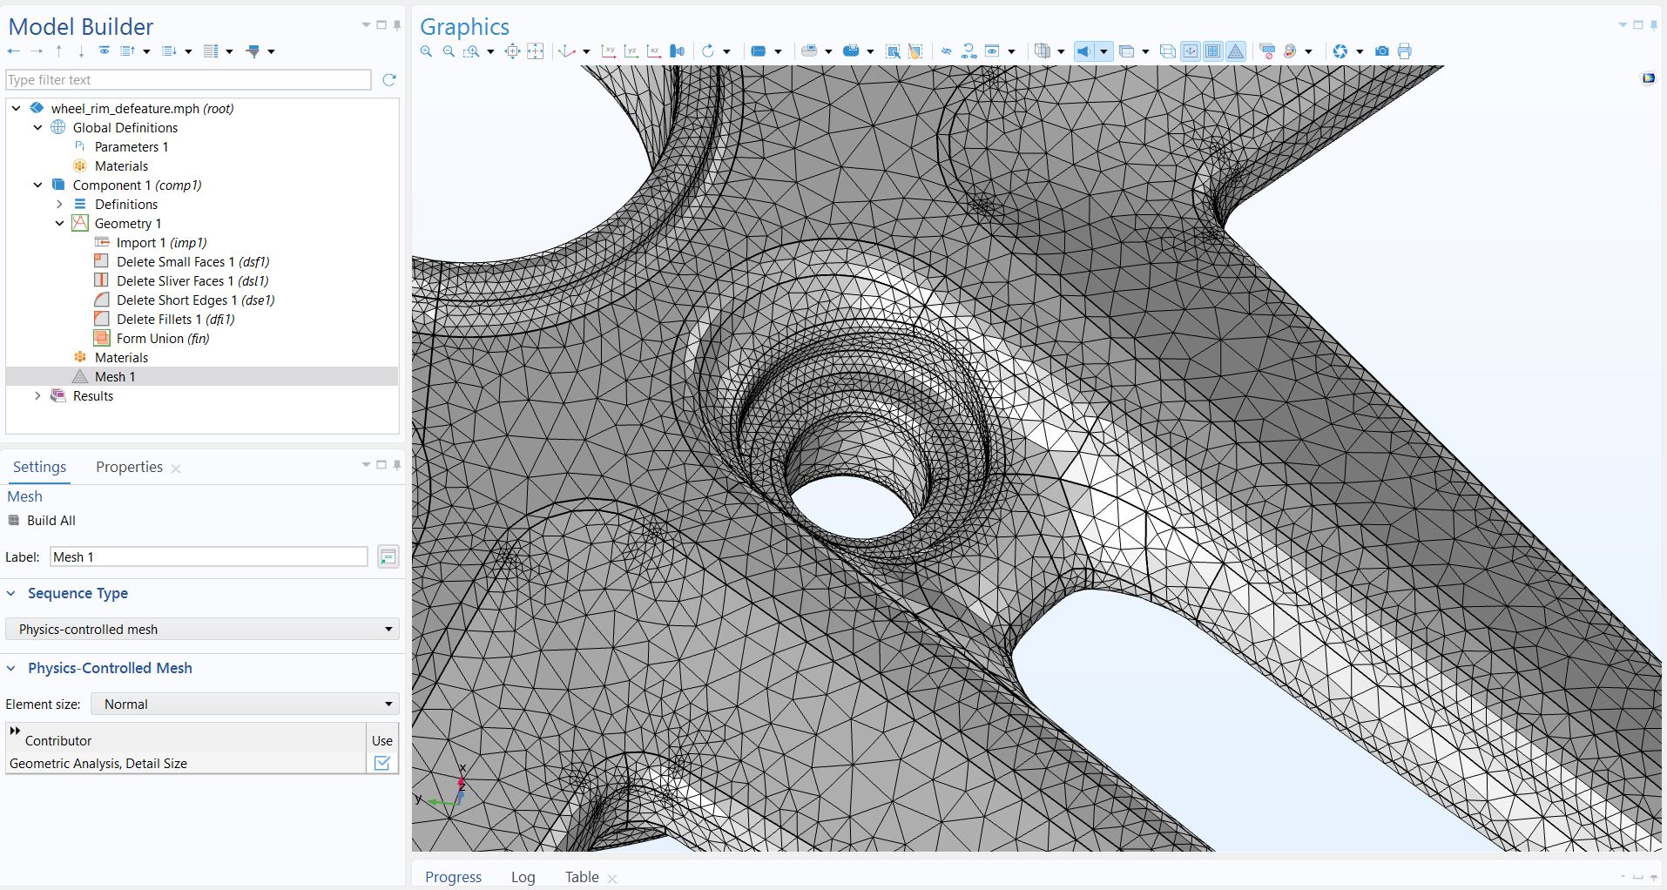1667x890 pixels.
Task: Click the Show eye icon in Model Builder toolbar
Action: pyautogui.click(x=104, y=51)
